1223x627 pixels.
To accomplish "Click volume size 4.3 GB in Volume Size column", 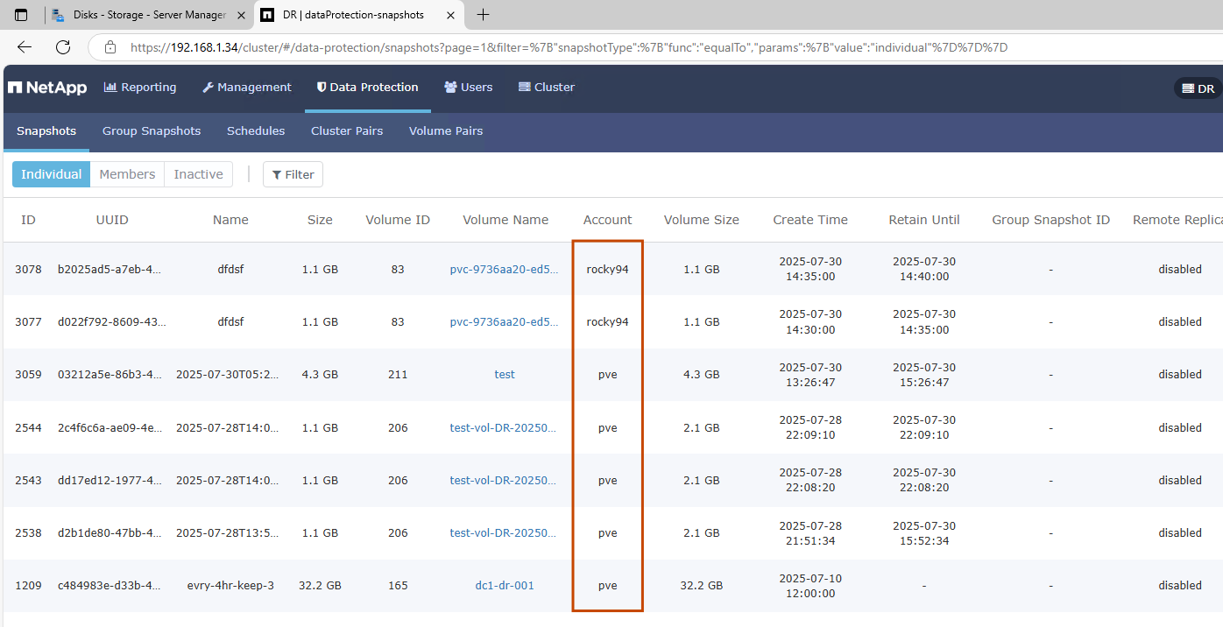I will [702, 374].
